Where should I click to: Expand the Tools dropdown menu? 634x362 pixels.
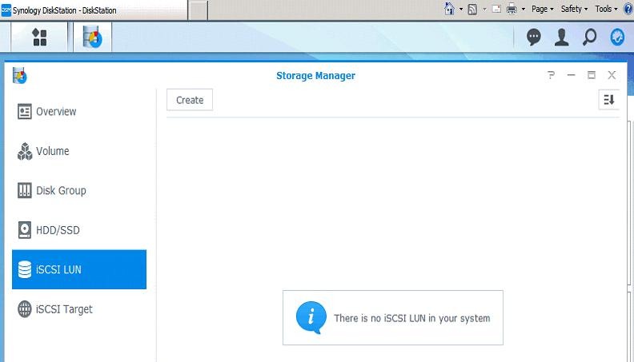coord(606,9)
